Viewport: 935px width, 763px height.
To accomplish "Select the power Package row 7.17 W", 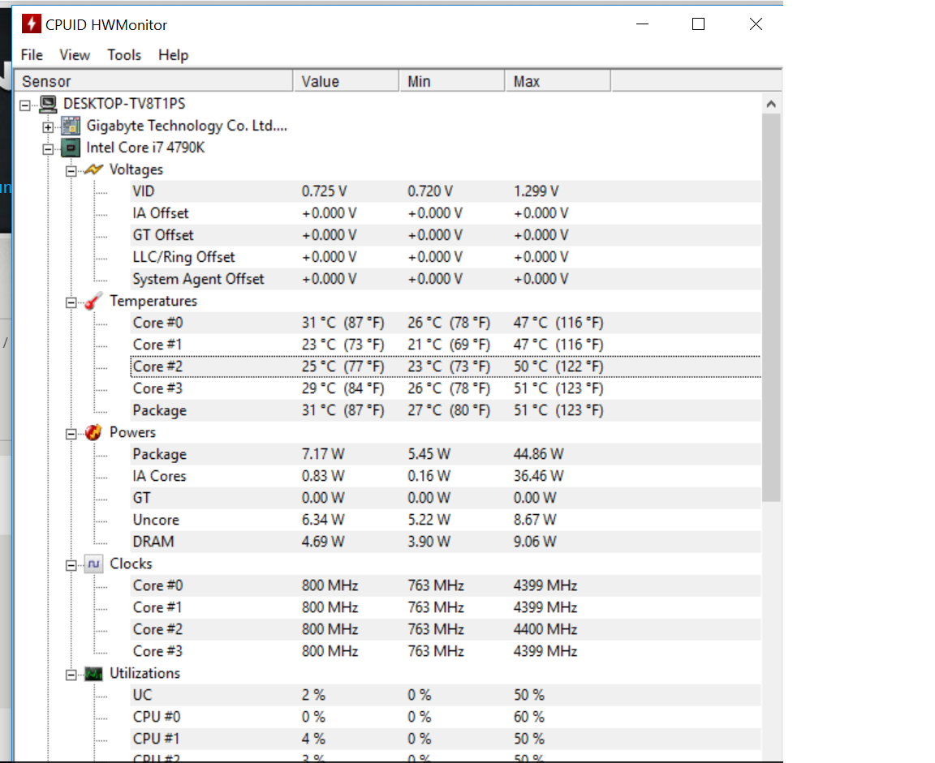I will (x=446, y=454).
